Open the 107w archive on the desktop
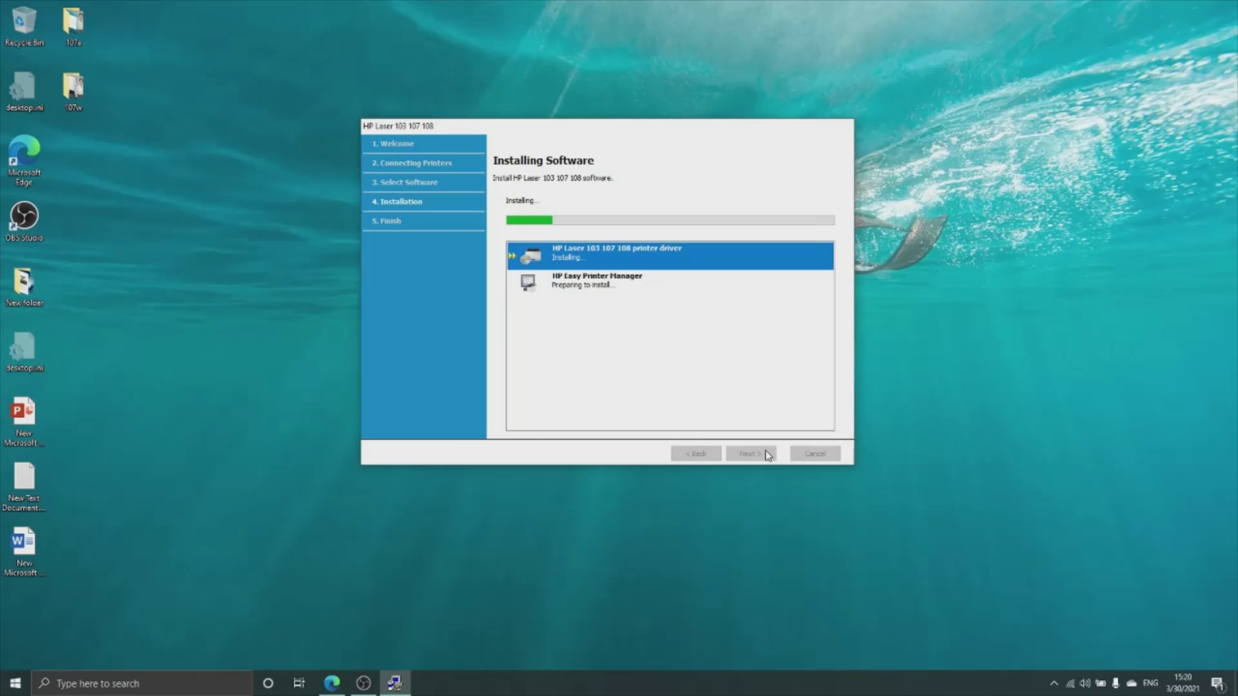This screenshot has height=696, width=1238. 74,87
